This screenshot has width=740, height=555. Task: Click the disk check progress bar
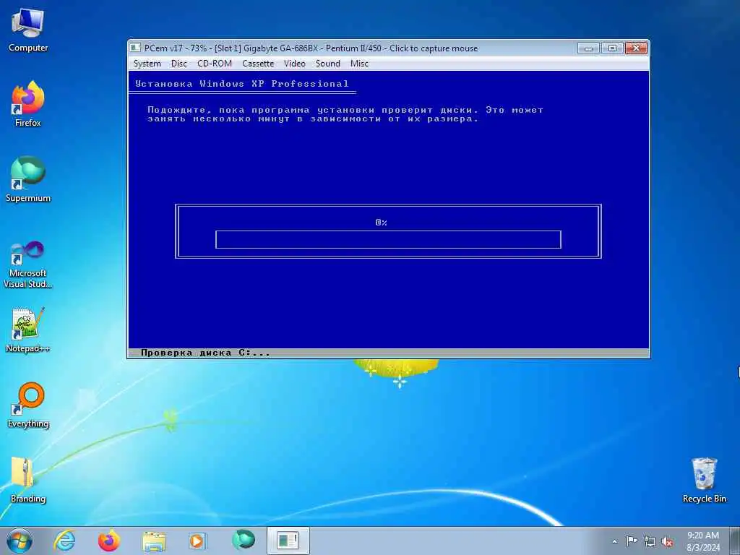[x=388, y=240]
